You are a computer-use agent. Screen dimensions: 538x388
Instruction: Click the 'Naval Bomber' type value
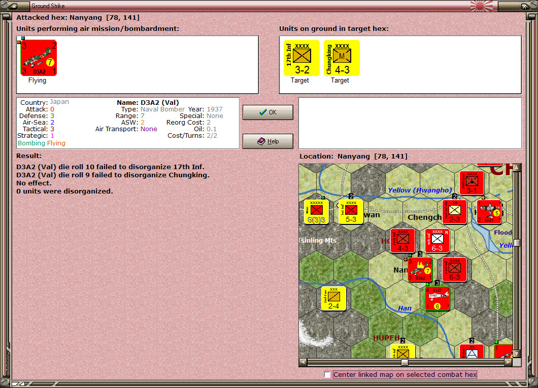tap(162, 109)
